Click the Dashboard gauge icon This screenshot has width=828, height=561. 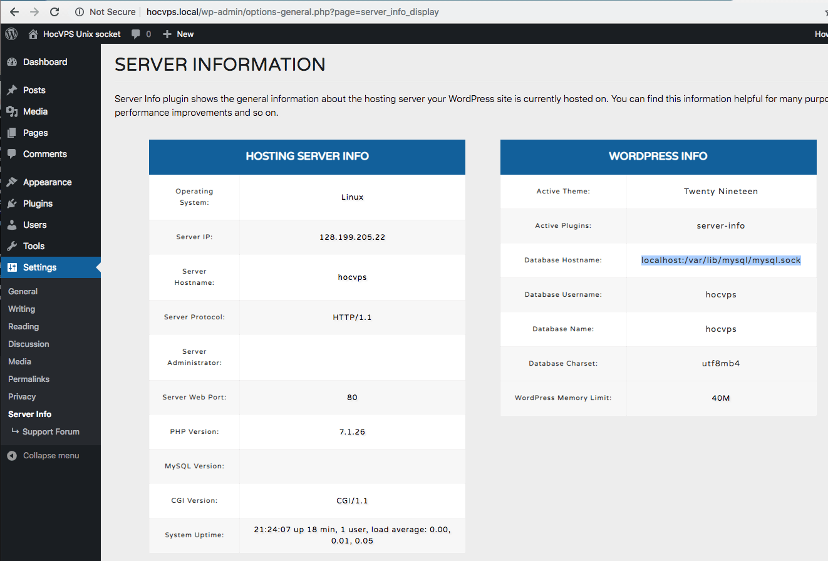pyautogui.click(x=12, y=62)
